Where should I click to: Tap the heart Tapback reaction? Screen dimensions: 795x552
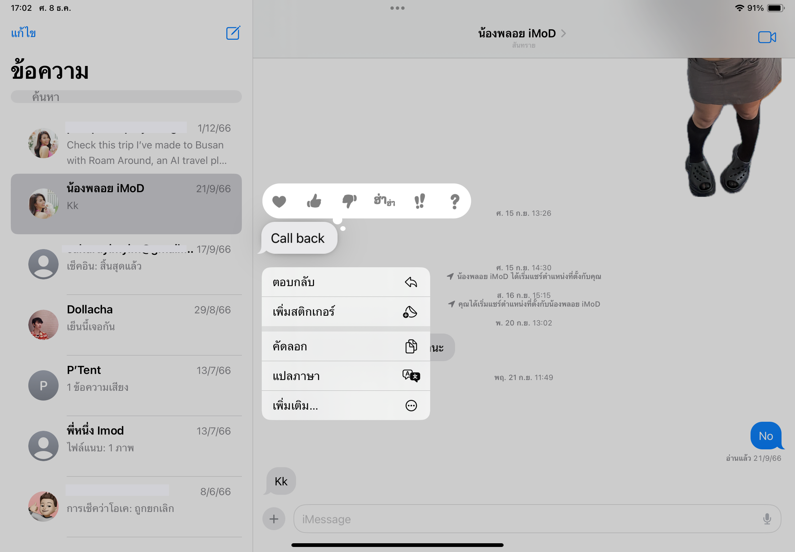coord(279,201)
